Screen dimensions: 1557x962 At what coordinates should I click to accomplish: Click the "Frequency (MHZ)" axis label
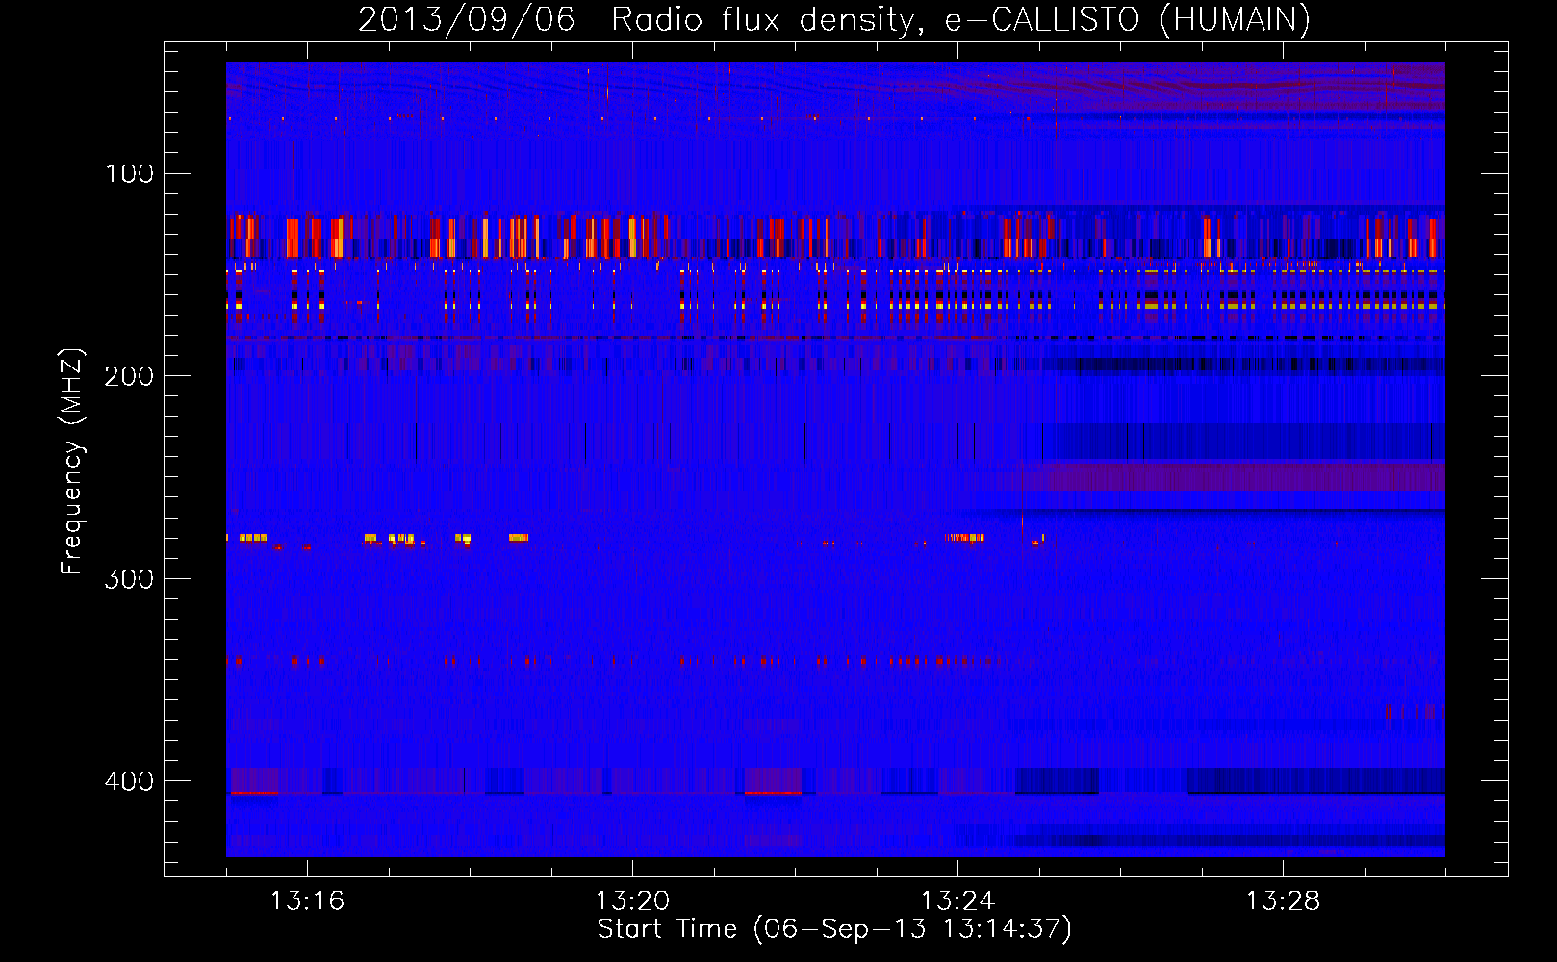coord(73,462)
